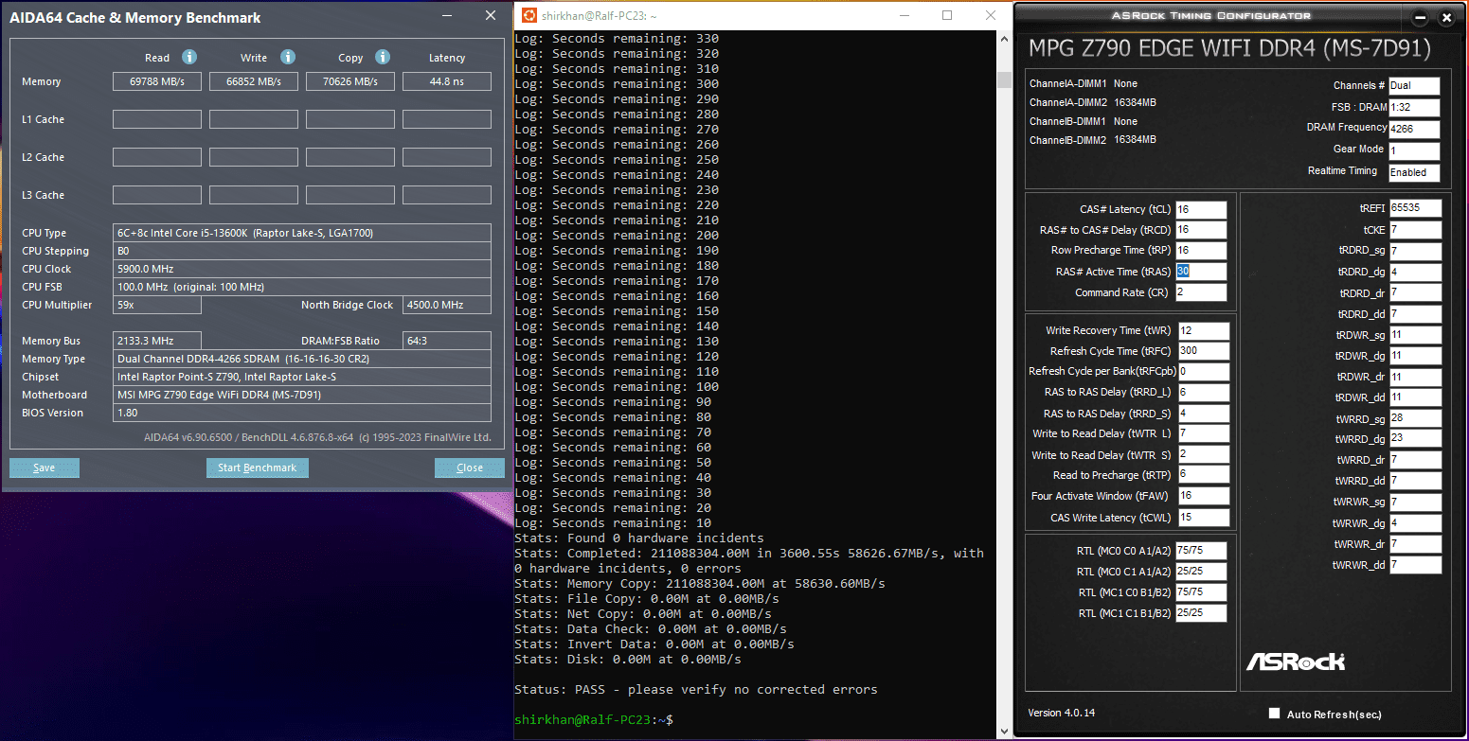Select tRDWR_dg value field
The image size is (1469, 741).
(1415, 356)
